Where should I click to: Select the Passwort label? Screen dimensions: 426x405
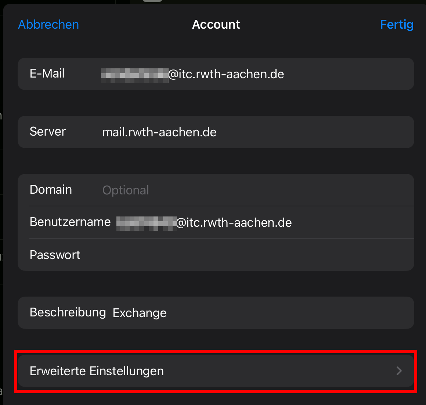tap(55, 255)
